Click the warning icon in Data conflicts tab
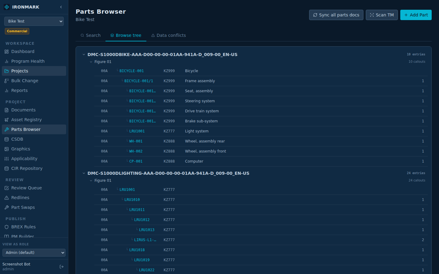439x274 pixels. pos(153,36)
